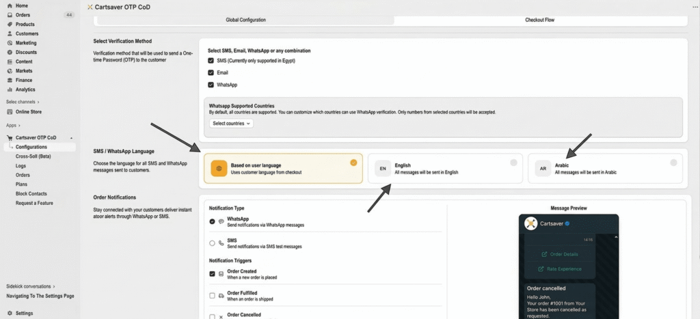Open Cross-Sell (Beta) page link
Image resolution: width=700 pixels, height=319 pixels.
[x=35, y=156]
